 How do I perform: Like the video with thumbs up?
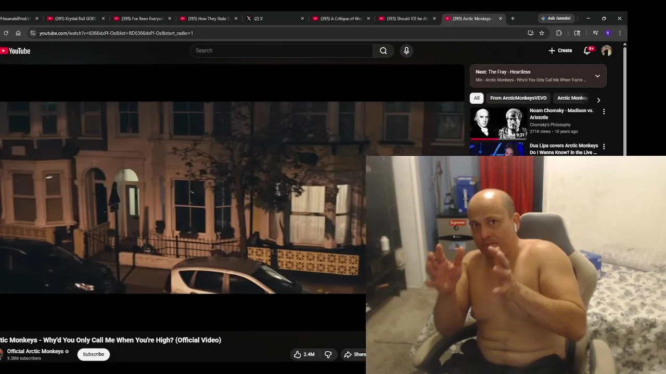pyautogui.click(x=304, y=354)
